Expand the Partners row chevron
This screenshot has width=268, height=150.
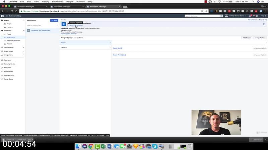tap(110, 47)
